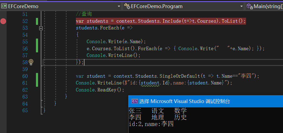Click the method cube icon beside Main
The width and height of the screenshot is (283, 133).
pyautogui.click(x=249, y=6)
